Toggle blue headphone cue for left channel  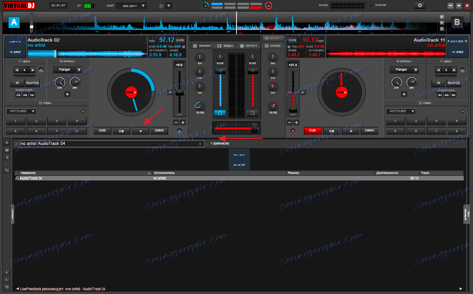pyautogui.click(x=220, y=114)
